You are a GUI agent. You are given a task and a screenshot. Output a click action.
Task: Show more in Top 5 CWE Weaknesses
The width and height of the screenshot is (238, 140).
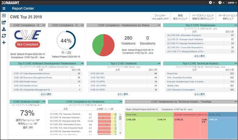click(200, 56)
